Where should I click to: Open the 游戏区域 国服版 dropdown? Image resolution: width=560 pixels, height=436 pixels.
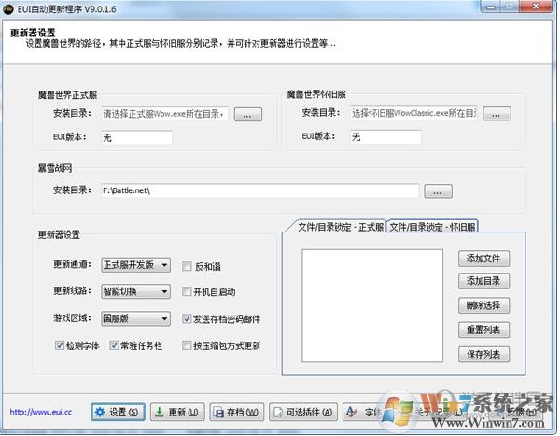coord(135,318)
